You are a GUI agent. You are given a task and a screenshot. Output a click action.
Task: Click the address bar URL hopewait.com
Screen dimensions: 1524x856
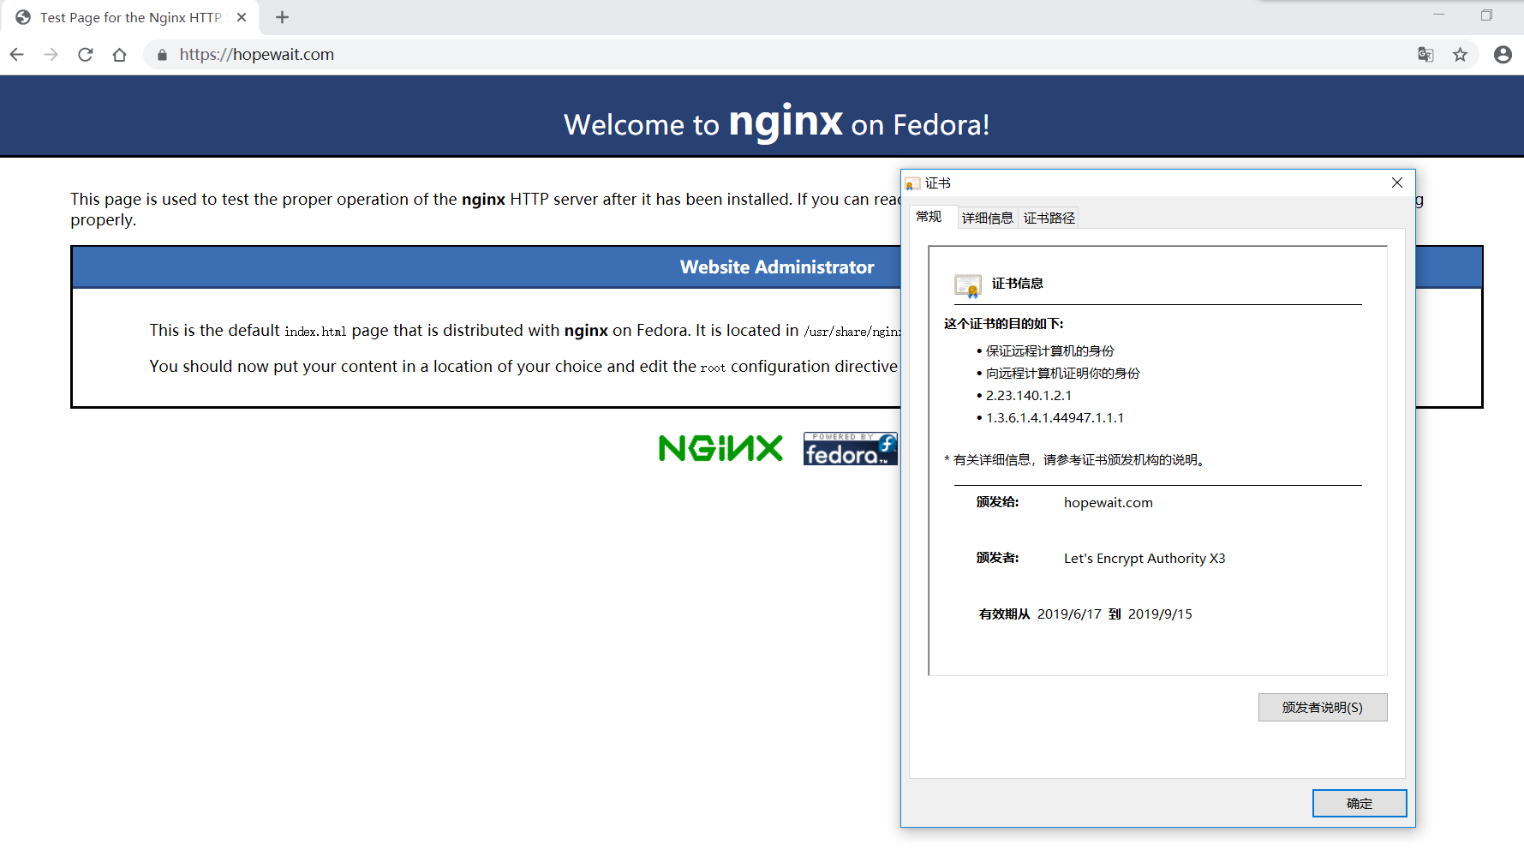point(257,55)
